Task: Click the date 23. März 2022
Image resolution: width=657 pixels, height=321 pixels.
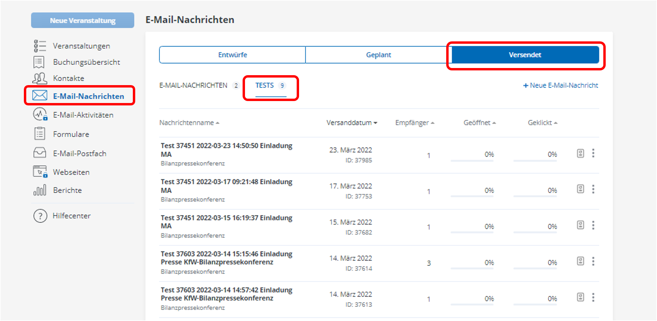Action: point(351,150)
